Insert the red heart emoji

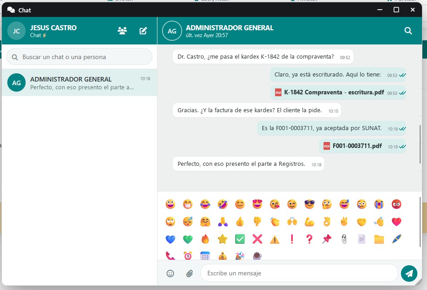[x=396, y=222]
